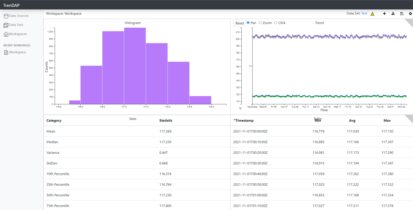Click the 50th Percentile row label
The width and height of the screenshot is (413, 210).
coord(58,195)
